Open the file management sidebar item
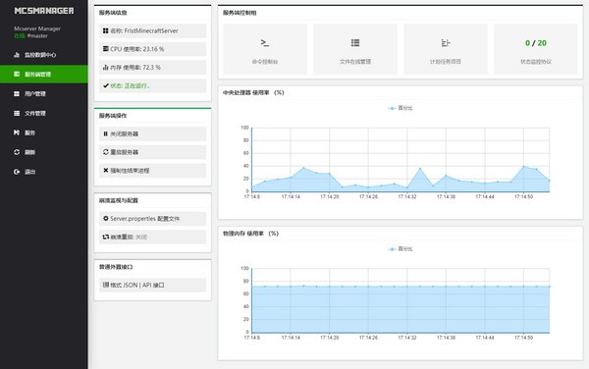 tap(44, 113)
